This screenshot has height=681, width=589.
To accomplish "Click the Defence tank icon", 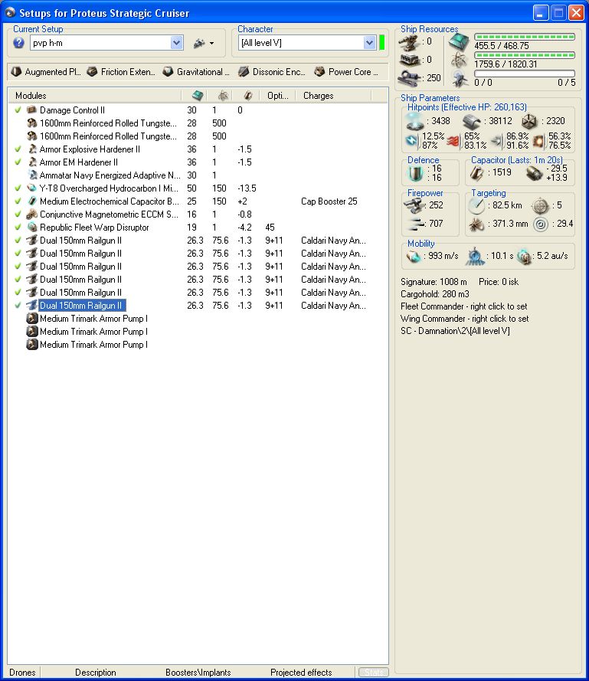I will 416,173.
